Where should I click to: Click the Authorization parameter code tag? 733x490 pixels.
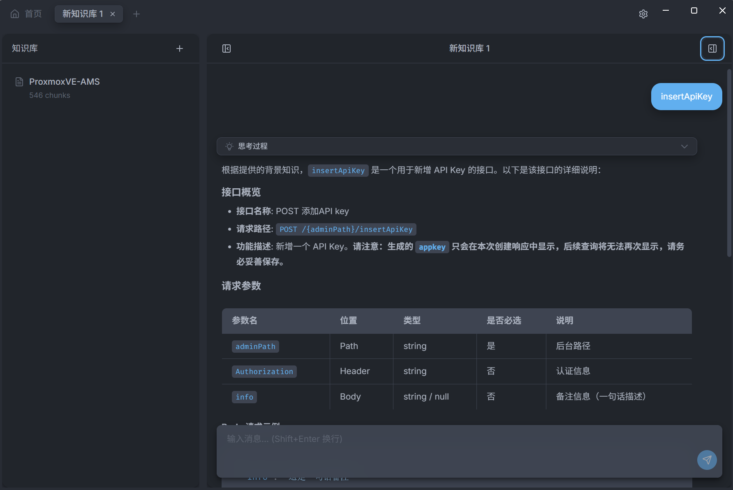click(264, 372)
